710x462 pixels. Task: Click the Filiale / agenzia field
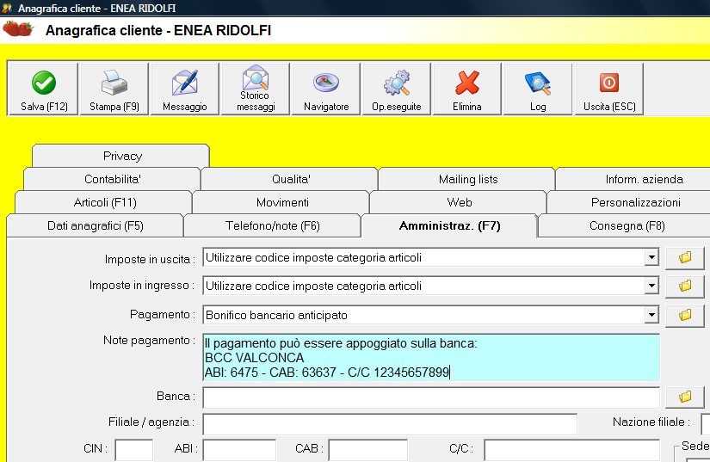[390, 424]
